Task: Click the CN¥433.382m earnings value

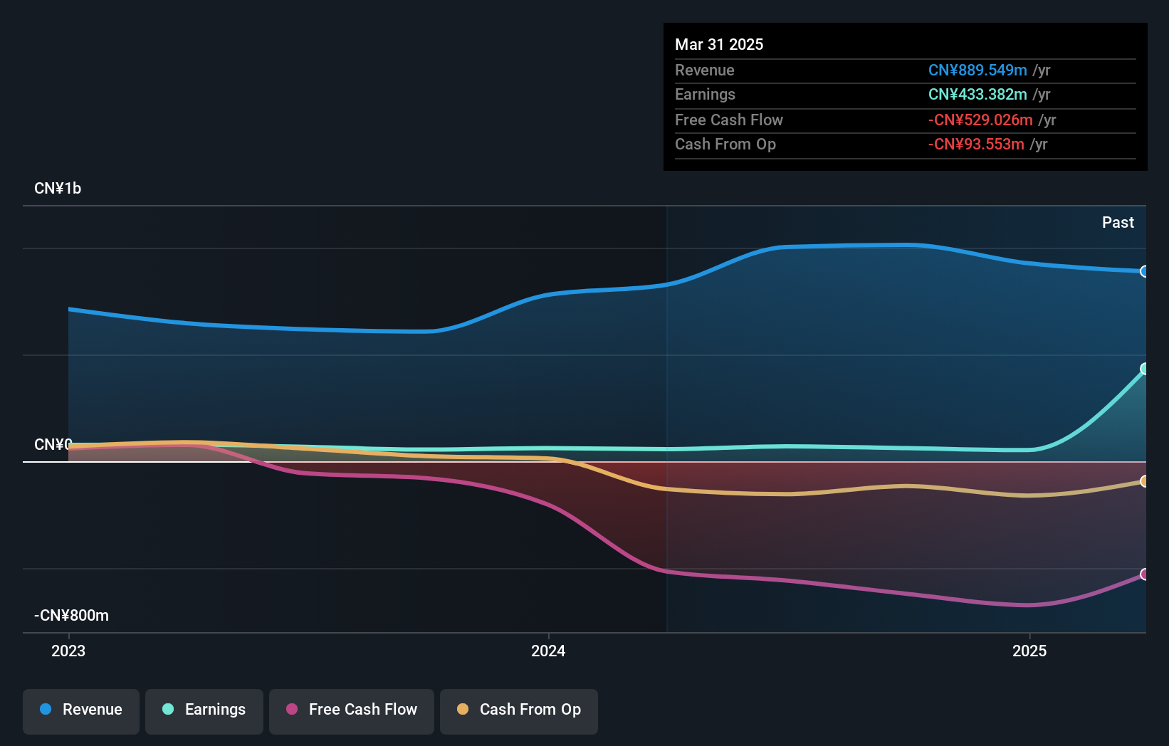Action: [x=977, y=95]
